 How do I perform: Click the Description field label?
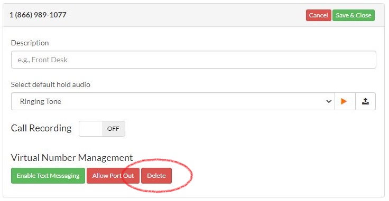click(30, 43)
